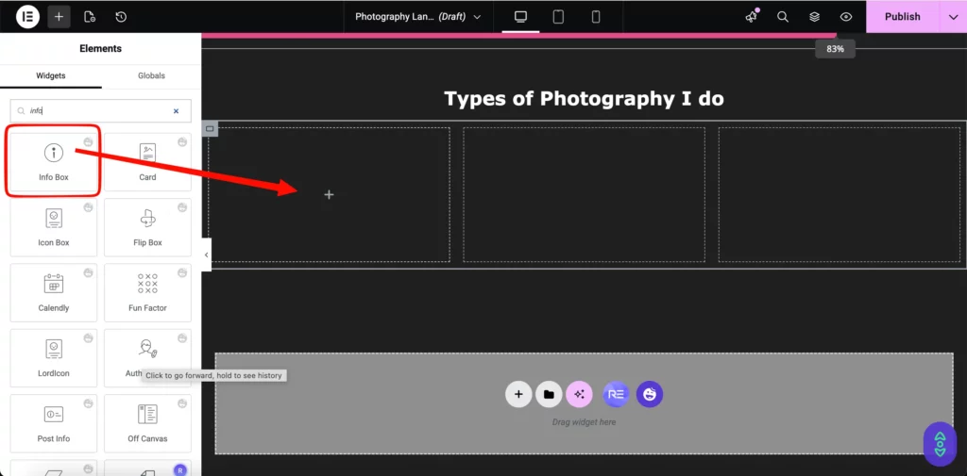Viewport: 967px width, 476px height.
Task: Click the 83% zoom indicator
Action: coord(835,49)
